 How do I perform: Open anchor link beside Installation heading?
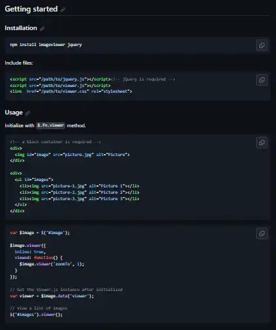pyautogui.click(x=42, y=29)
